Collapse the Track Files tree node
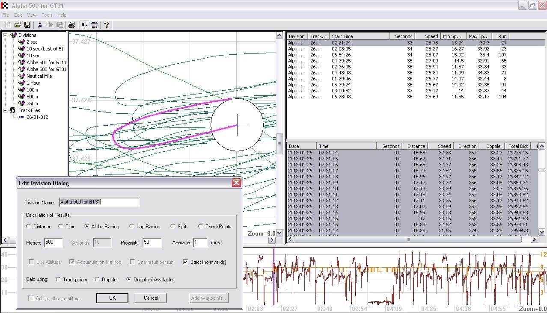Image resolution: width=547 pixels, height=313 pixels. coord(6,110)
